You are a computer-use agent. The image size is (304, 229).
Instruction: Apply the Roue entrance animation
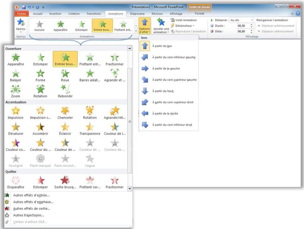point(65,75)
